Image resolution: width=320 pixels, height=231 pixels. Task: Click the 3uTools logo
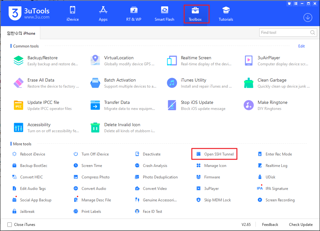[x=29, y=13]
